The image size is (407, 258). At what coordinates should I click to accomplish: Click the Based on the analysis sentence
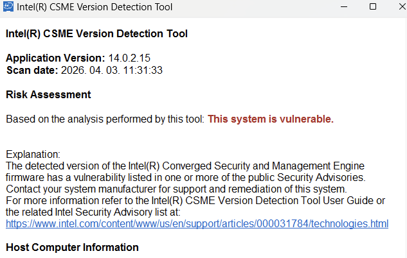[x=105, y=119]
